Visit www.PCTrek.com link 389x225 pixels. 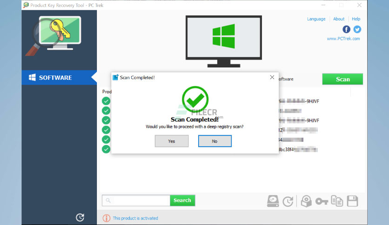pos(343,39)
